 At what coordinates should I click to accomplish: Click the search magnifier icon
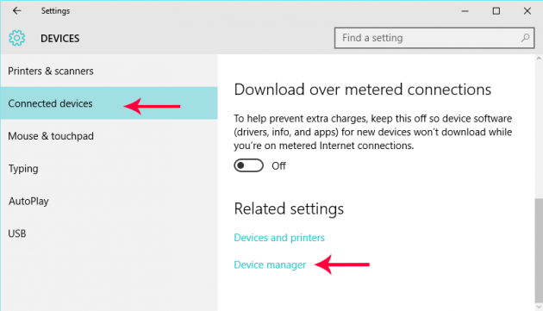pyautogui.click(x=525, y=38)
